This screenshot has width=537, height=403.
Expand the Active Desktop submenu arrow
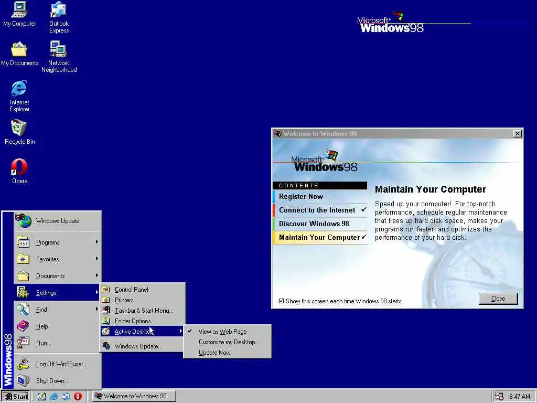point(181,331)
